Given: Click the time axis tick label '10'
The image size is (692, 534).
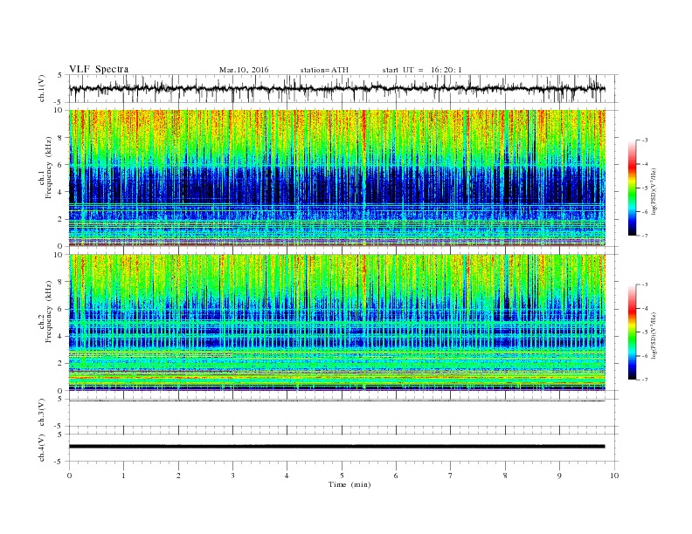Looking at the screenshot, I should click(x=614, y=476).
